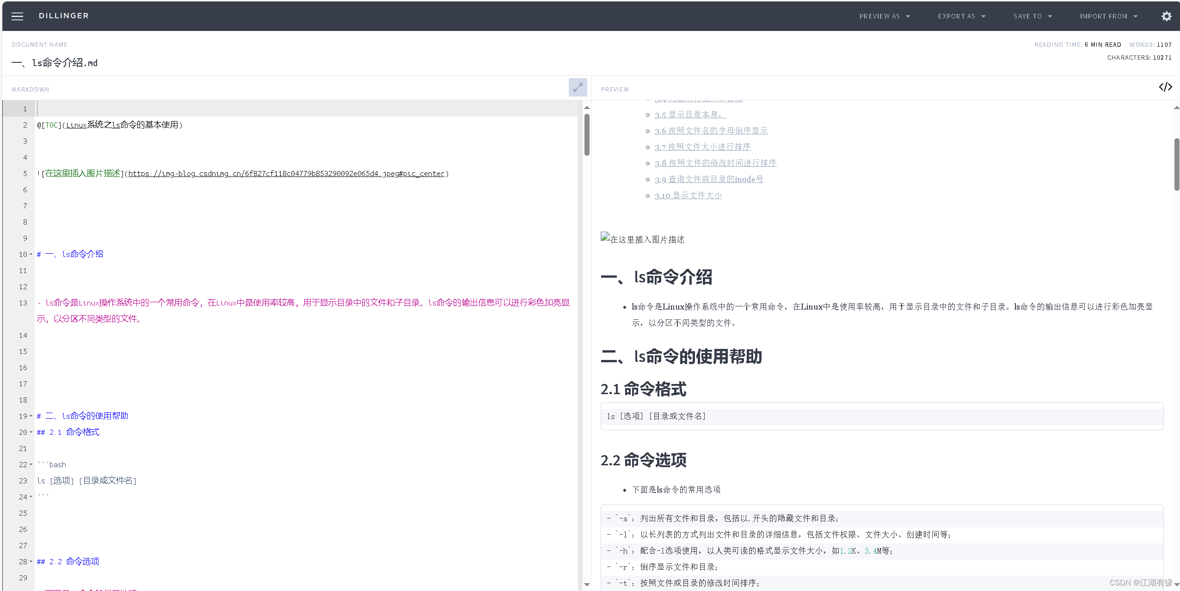Open the Save To dropdown
This screenshot has width=1180, height=591.
pyautogui.click(x=1032, y=16)
